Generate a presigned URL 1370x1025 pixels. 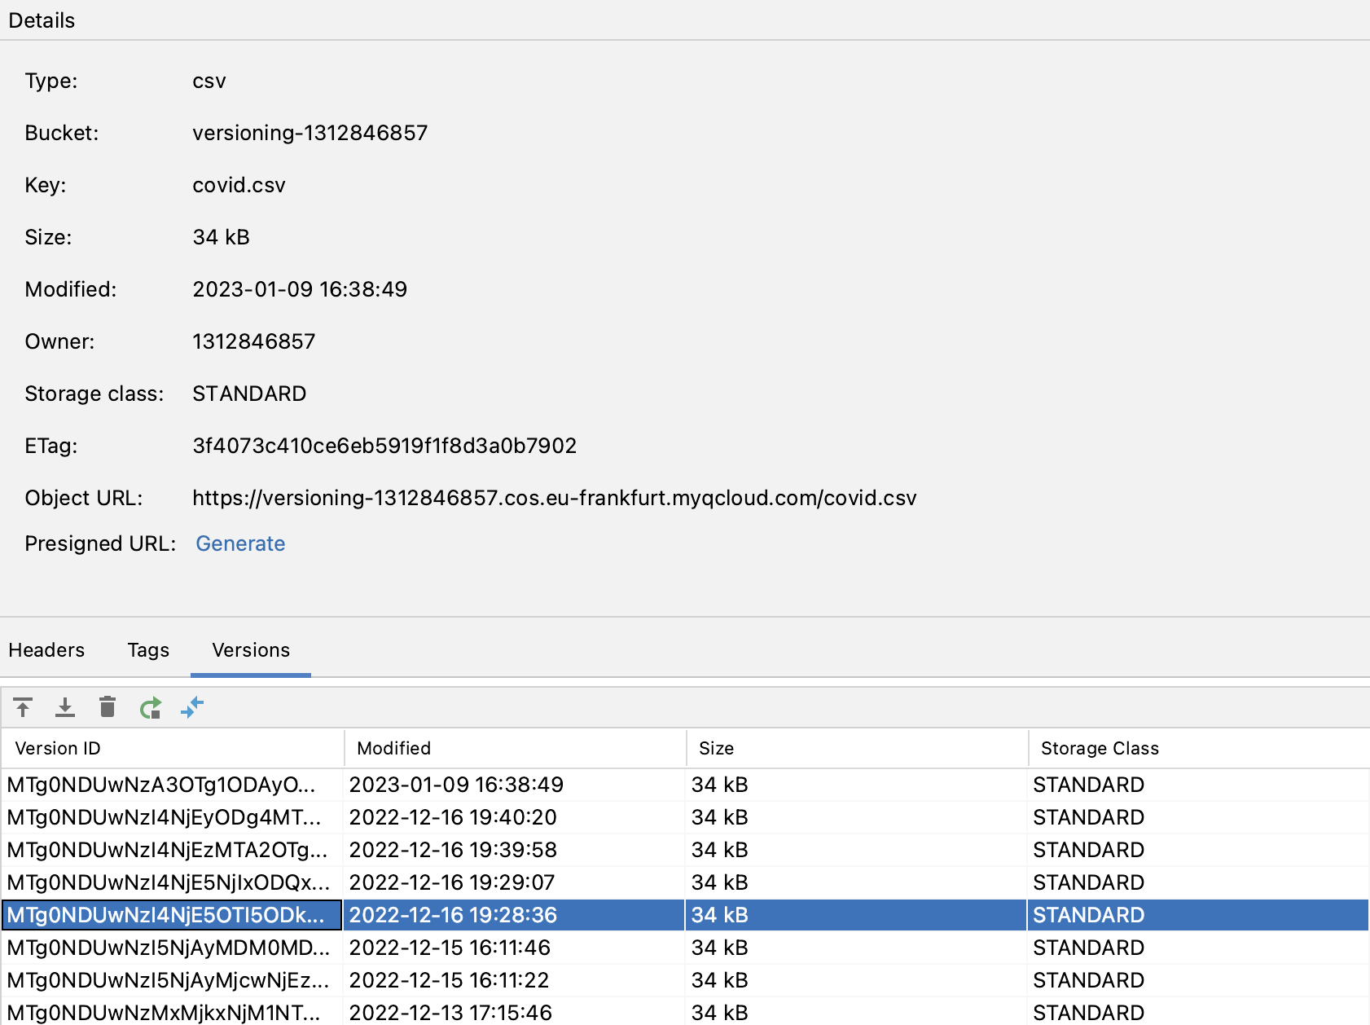[240, 543]
